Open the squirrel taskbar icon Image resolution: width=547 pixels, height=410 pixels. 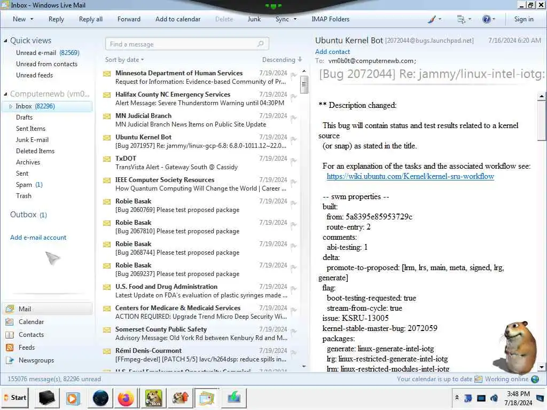(180, 398)
